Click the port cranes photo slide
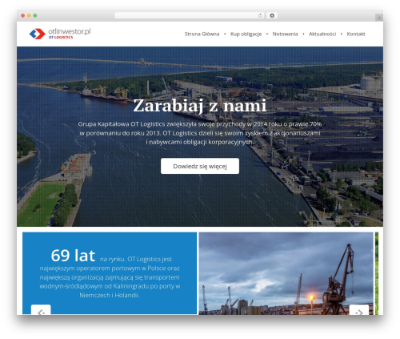This screenshot has height=339, width=400. 286,273
